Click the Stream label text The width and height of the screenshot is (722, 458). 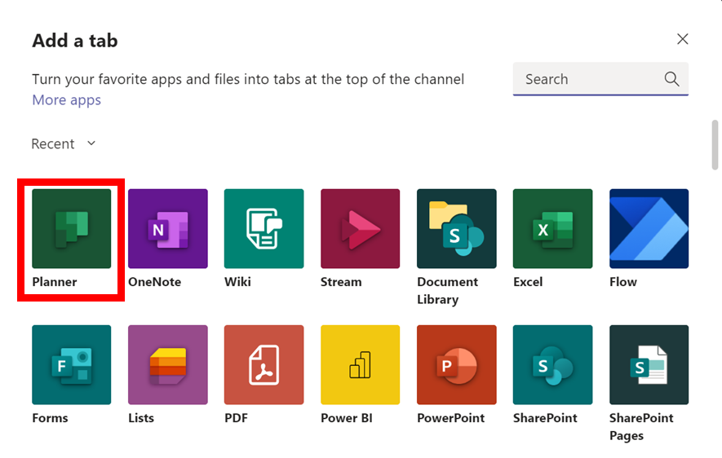point(341,282)
